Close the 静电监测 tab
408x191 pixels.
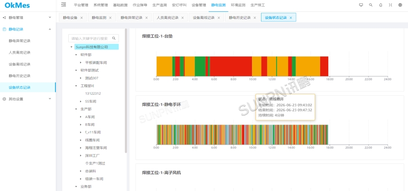(x=111, y=18)
